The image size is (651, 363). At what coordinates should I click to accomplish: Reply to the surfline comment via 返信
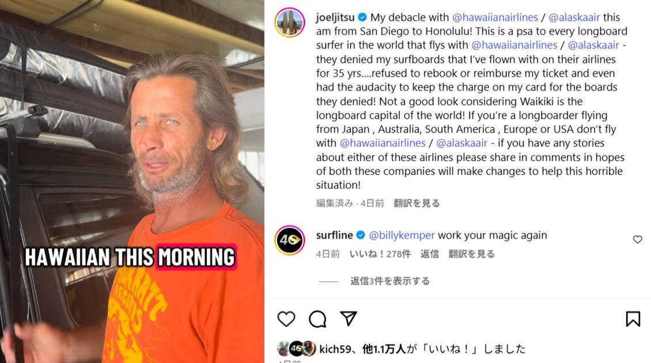point(429,254)
